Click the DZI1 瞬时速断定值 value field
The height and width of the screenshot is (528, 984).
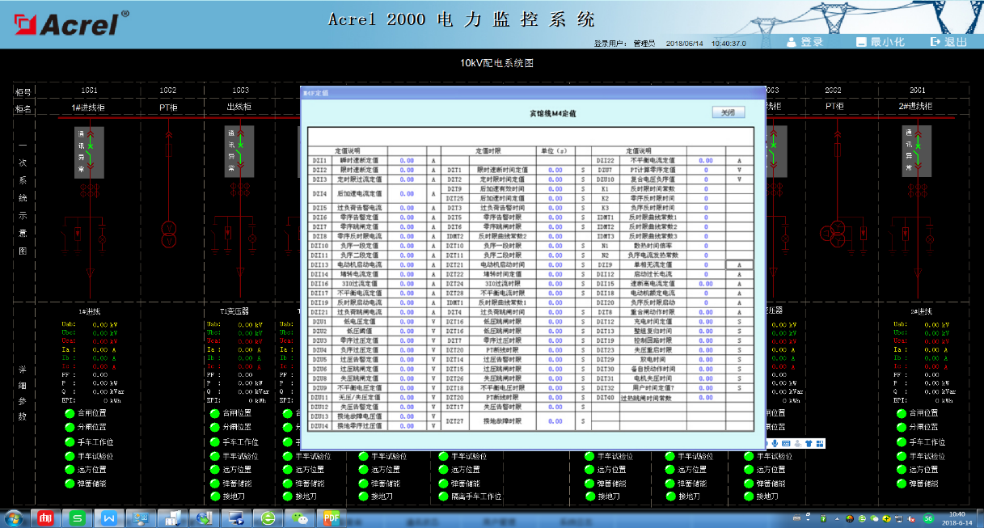[407, 161]
